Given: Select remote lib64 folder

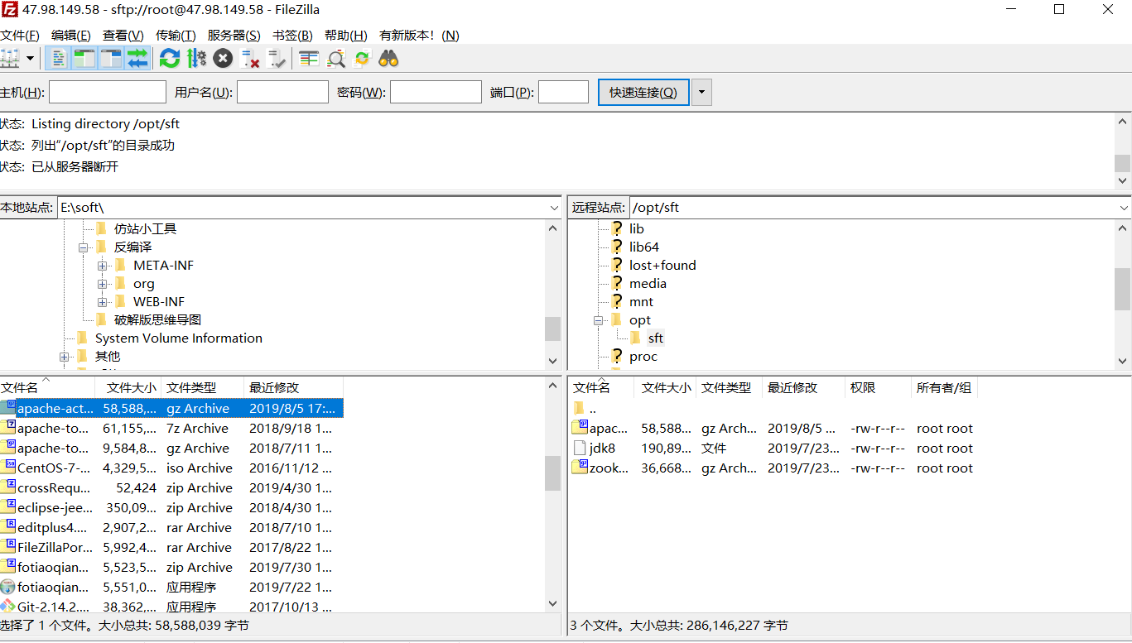Looking at the screenshot, I should pos(644,247).
